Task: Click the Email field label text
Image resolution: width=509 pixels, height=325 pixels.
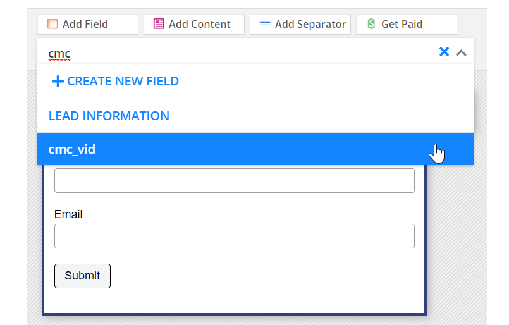Action: click(x=68, y=214)
